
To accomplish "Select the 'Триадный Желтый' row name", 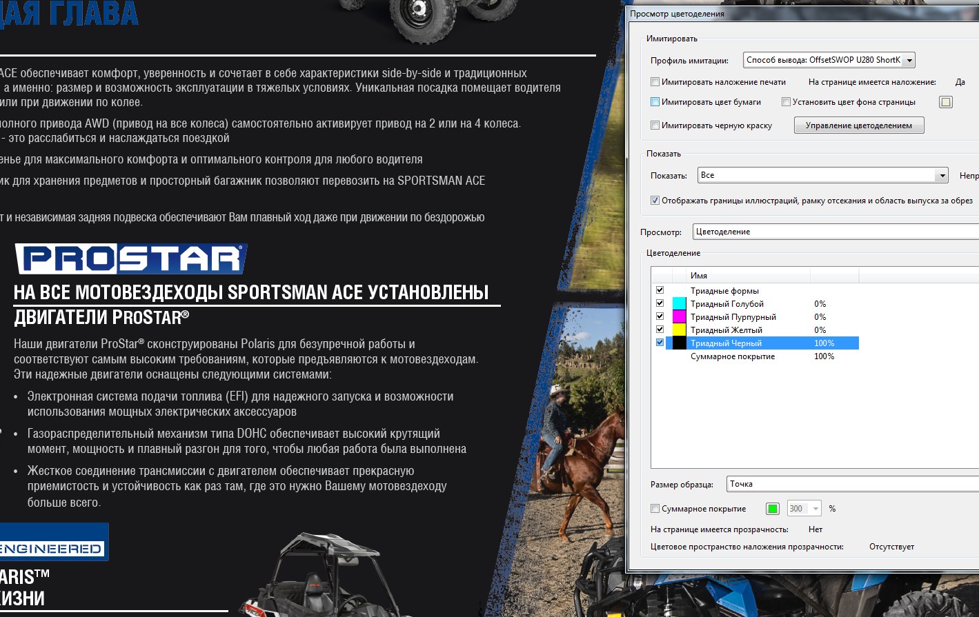I will [x=726, y=330].
